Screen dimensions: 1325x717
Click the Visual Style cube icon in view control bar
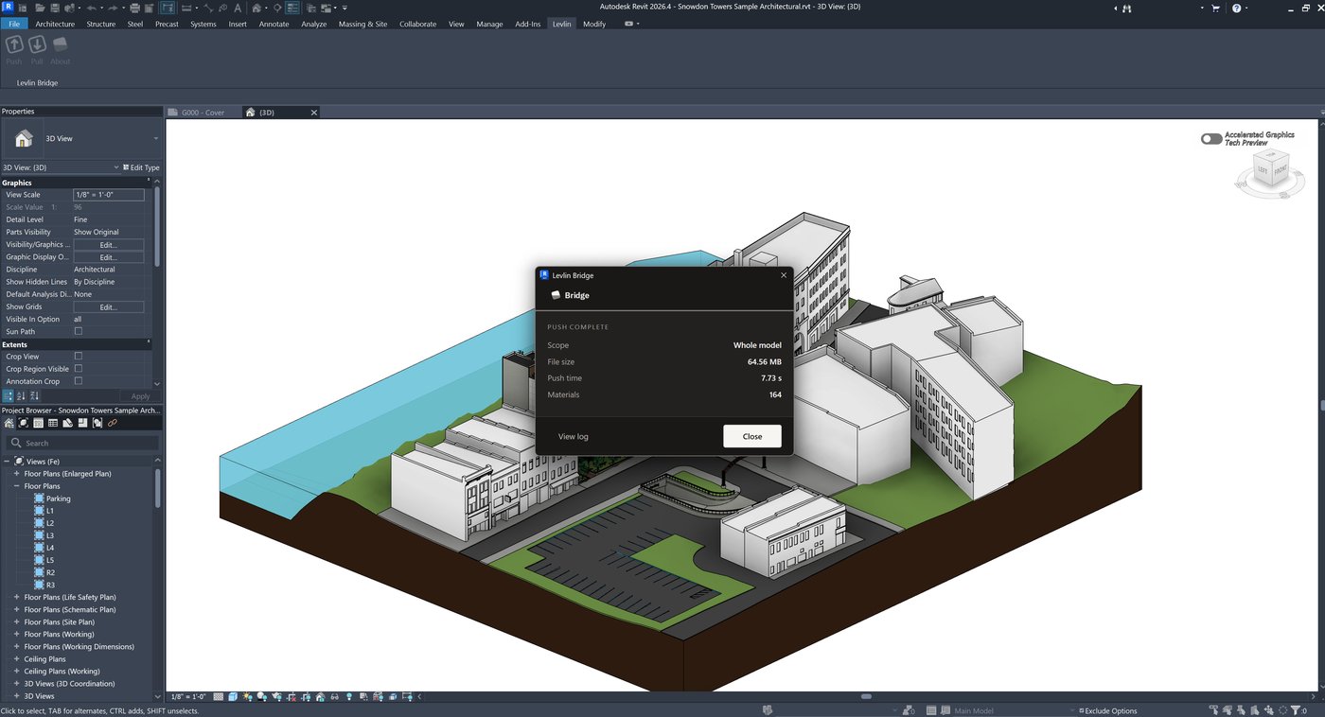[233, 696]
